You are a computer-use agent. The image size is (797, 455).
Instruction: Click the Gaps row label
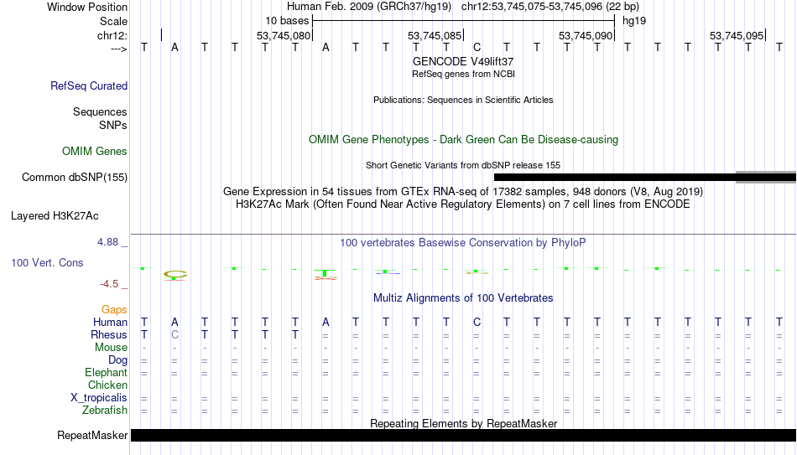pyautogui.click(x=114, y=310)
